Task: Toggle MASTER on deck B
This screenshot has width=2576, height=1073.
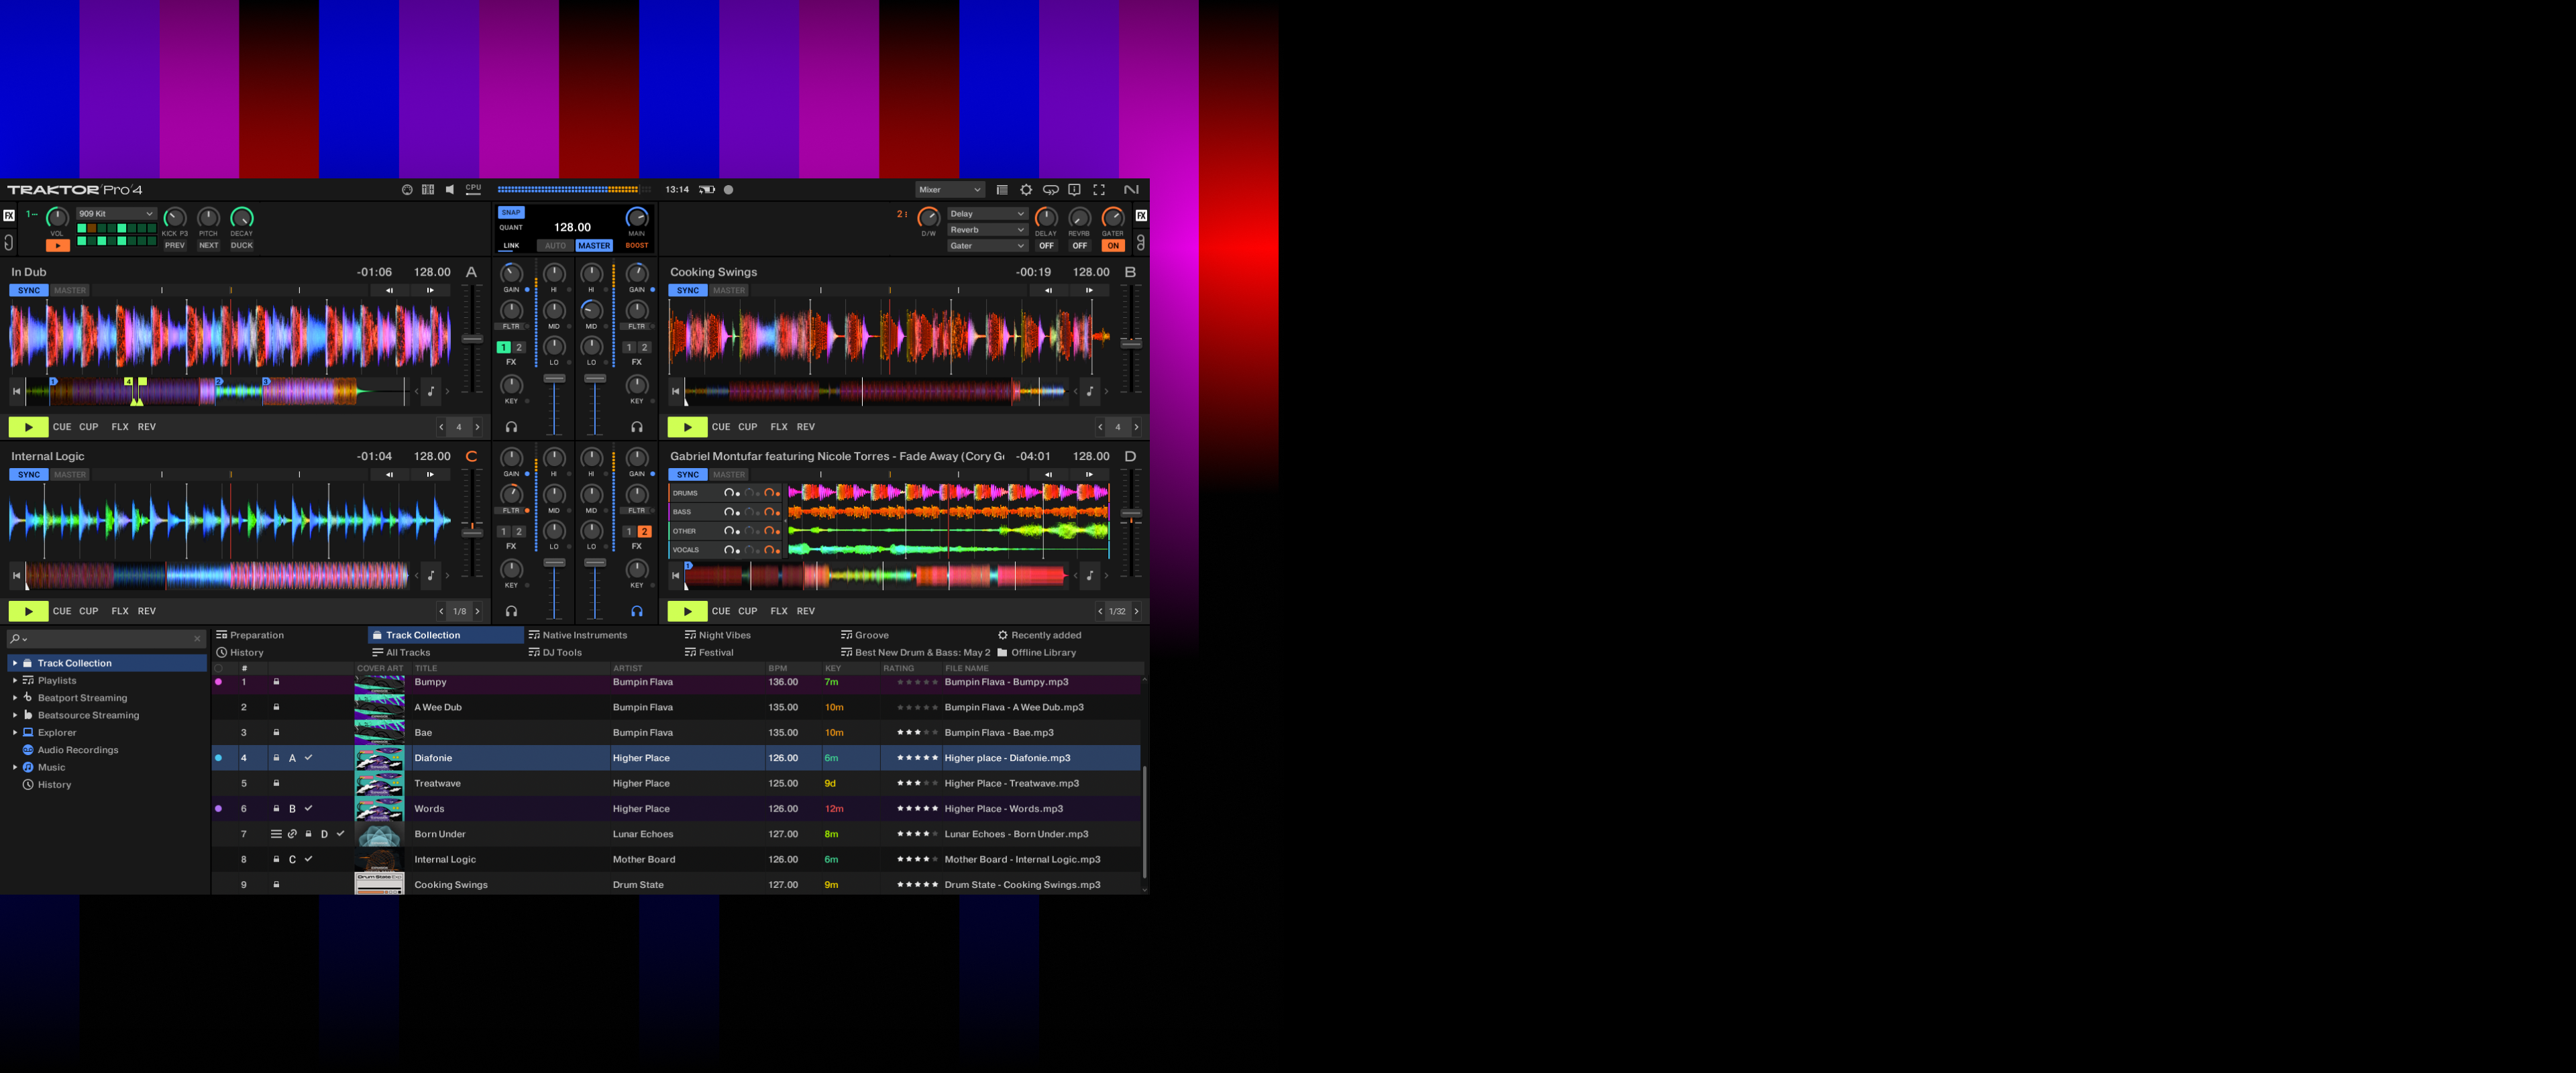Action: [x=729, y=291]
